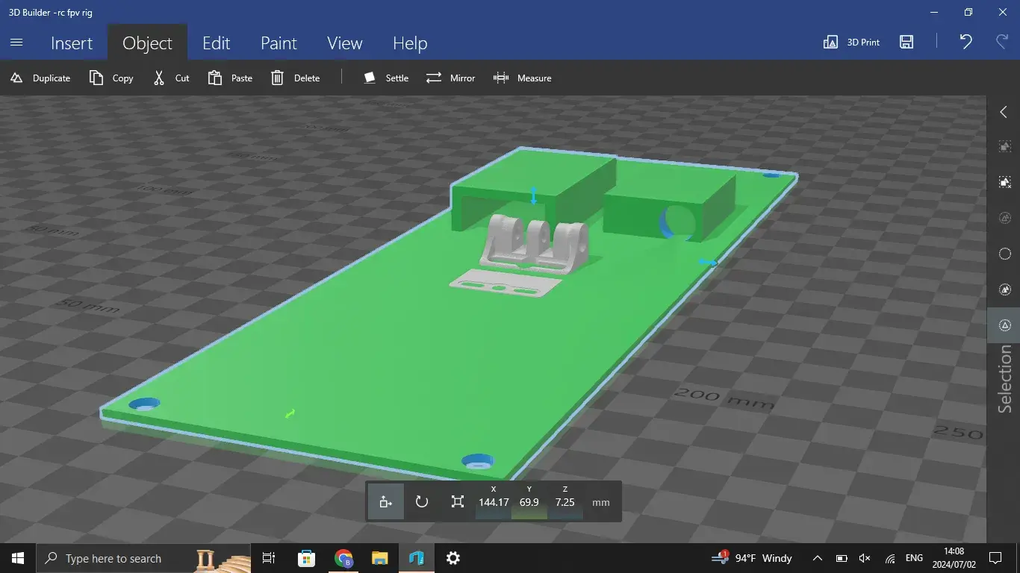Edit the X dimension value 144.17

494,502
